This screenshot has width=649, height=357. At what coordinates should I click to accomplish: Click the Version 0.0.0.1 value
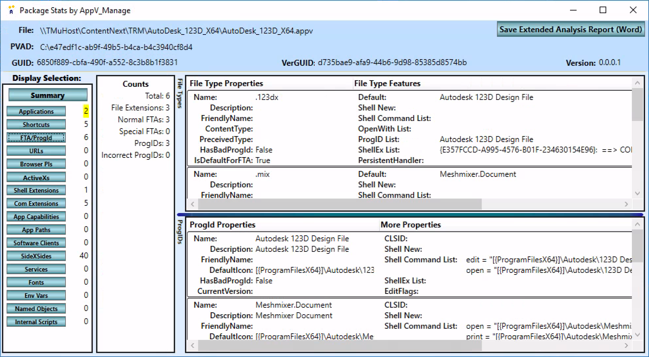(x=610, y=62)
